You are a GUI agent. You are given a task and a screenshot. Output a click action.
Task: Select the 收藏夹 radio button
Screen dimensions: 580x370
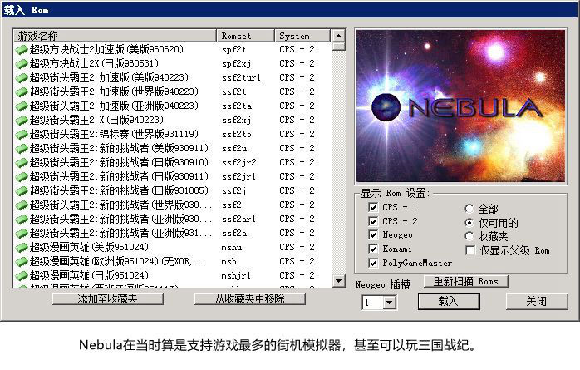469,236
